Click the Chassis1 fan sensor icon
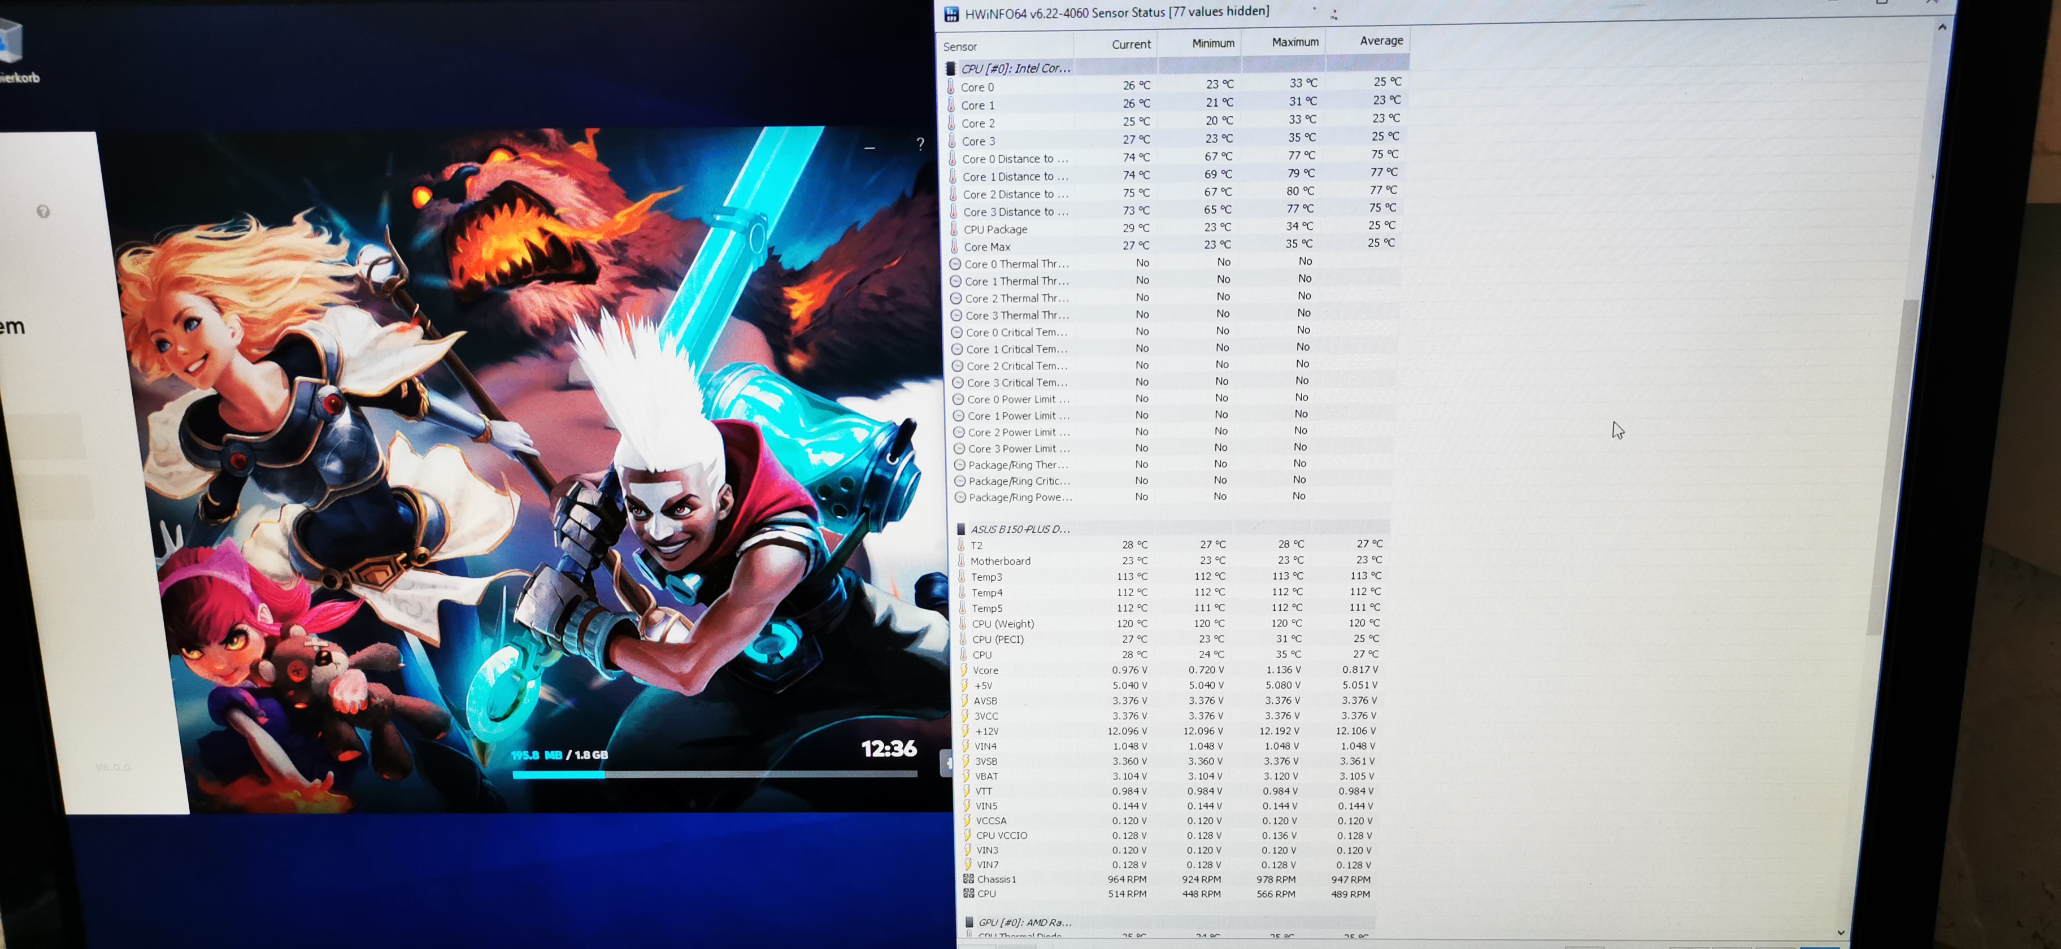 pos(968,878)
